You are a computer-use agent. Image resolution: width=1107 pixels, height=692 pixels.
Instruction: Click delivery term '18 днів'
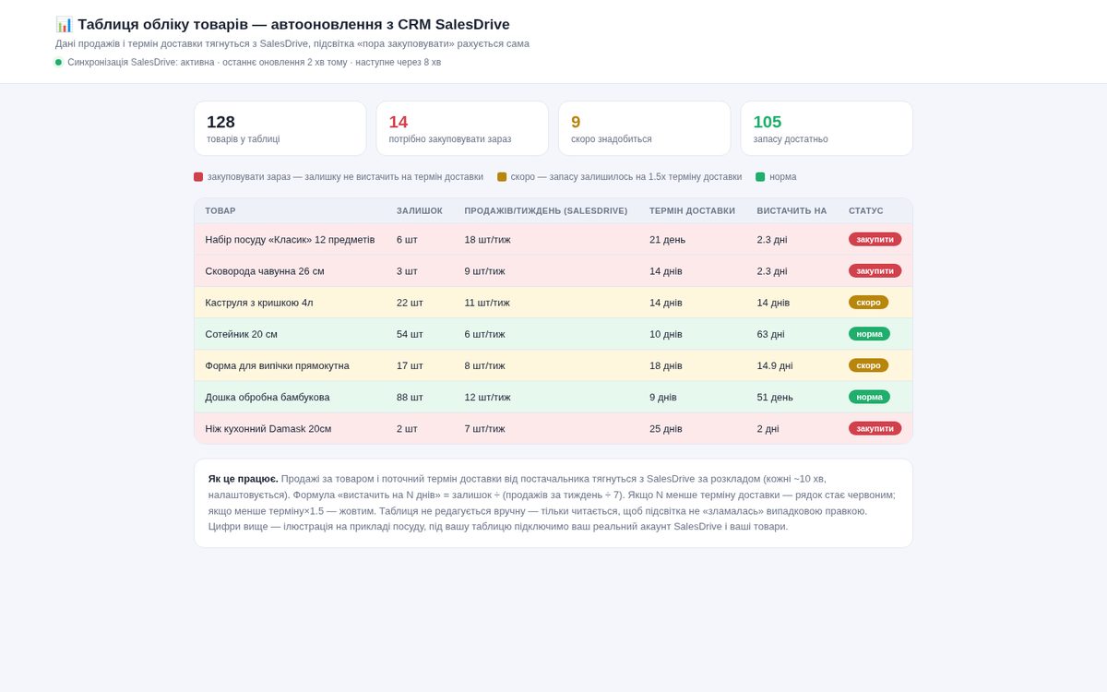[x=666, y=365]
